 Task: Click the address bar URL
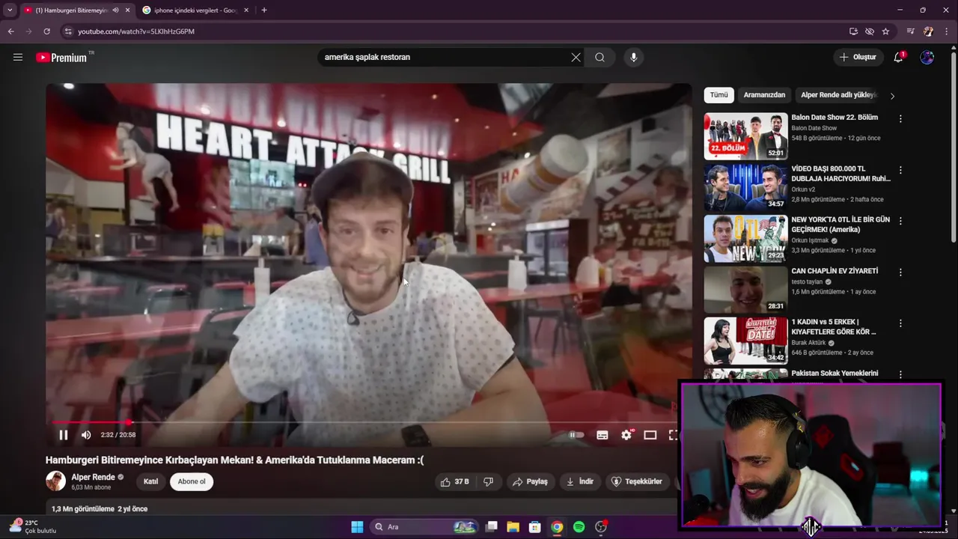click(136, 31)
